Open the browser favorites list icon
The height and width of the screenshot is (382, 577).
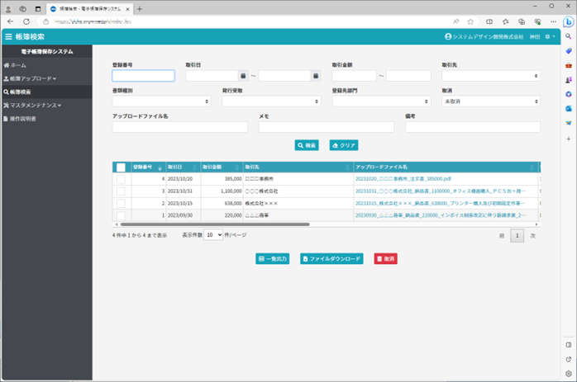[506, 21]
